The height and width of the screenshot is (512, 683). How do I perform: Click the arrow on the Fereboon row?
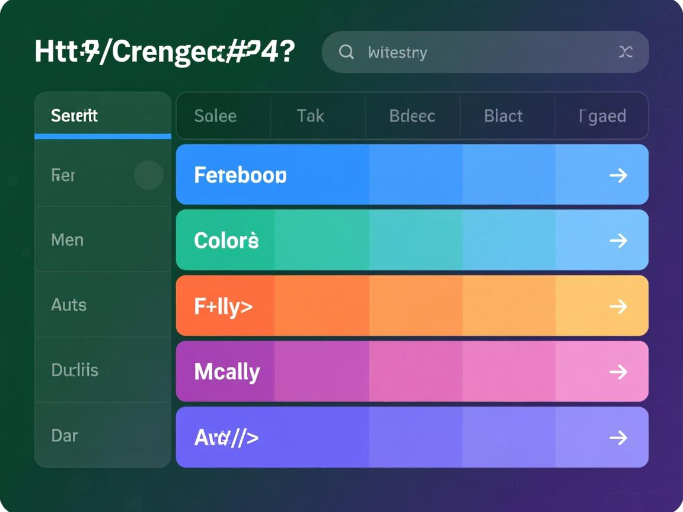pyautogui.click(x=618, y=175)
